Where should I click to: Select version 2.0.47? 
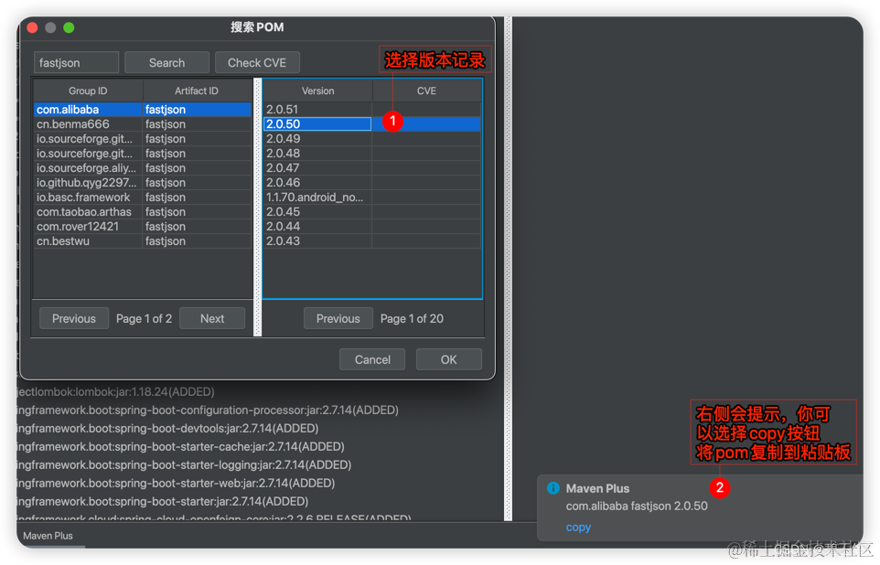click(372, 167)
